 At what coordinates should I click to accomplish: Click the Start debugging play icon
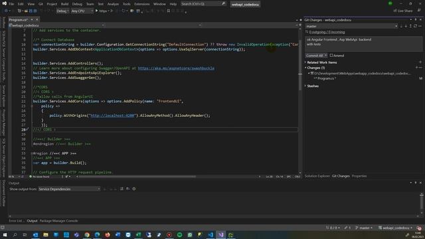coord(96,11)
